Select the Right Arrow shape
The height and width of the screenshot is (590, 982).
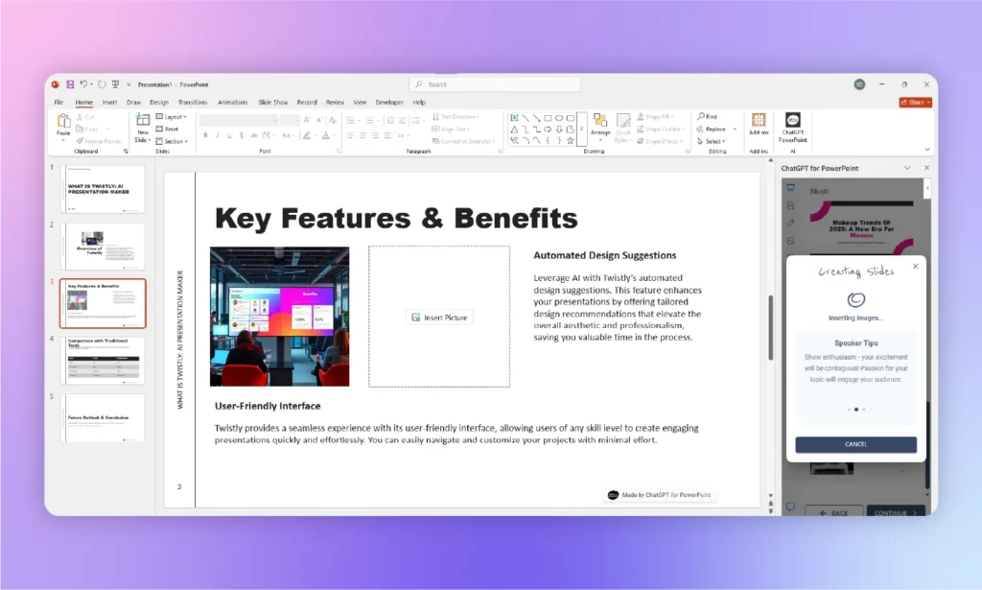click(548, 129)
